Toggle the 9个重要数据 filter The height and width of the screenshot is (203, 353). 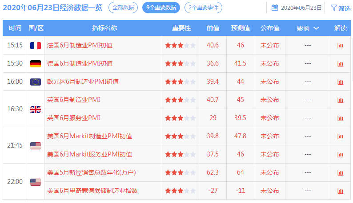coord(161,8)
